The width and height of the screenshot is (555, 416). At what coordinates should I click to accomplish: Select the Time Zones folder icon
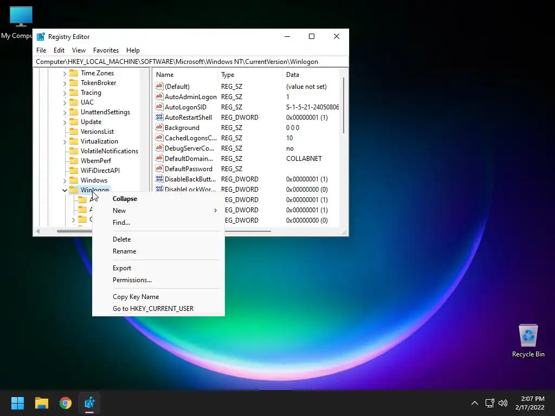tap(74, 73)
